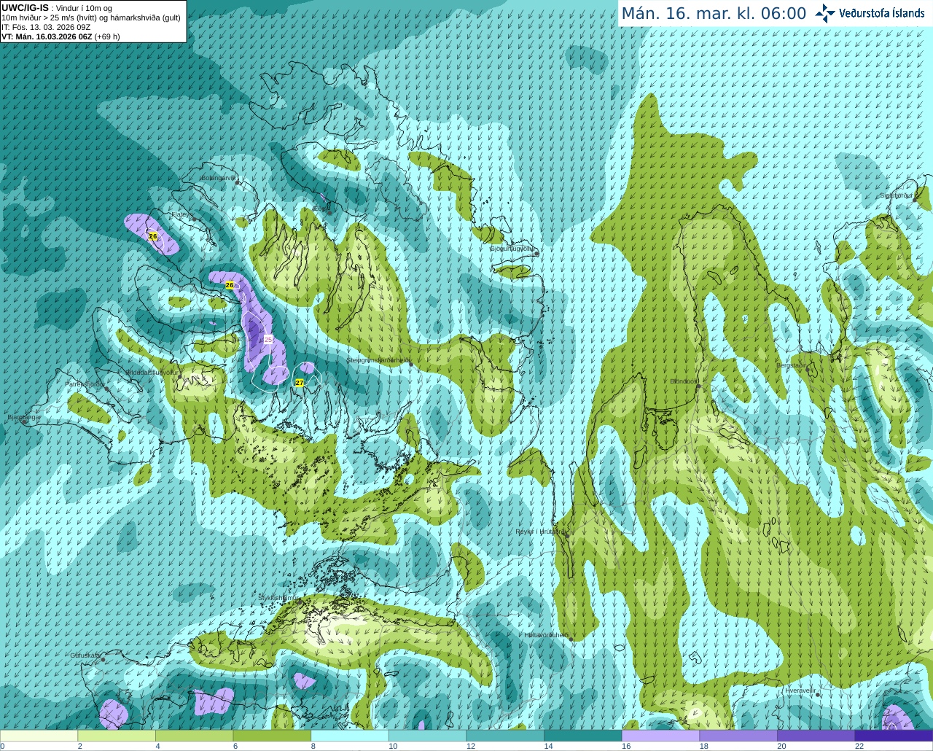Click the Bjargtangar station label
This screenshot has height=751, width=933.
click(x=25, y=417)
